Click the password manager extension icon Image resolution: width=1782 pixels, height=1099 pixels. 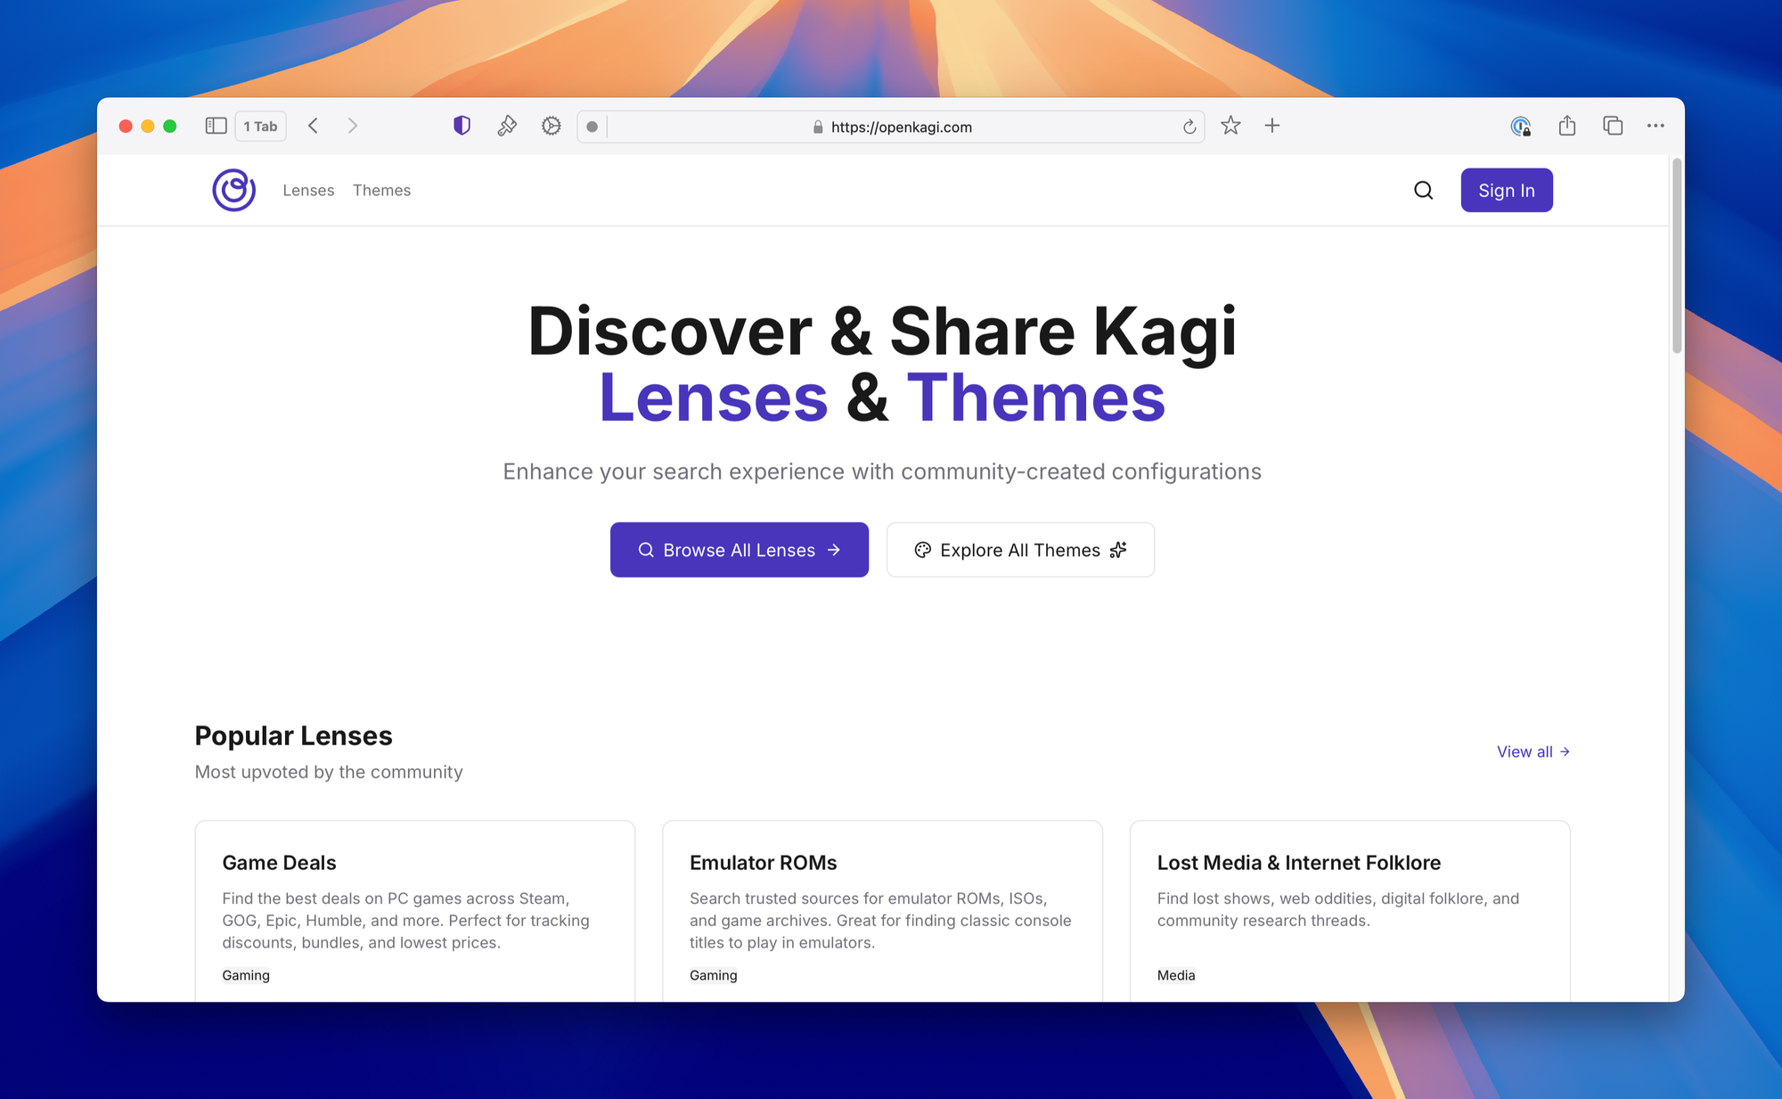point(1521,126)
